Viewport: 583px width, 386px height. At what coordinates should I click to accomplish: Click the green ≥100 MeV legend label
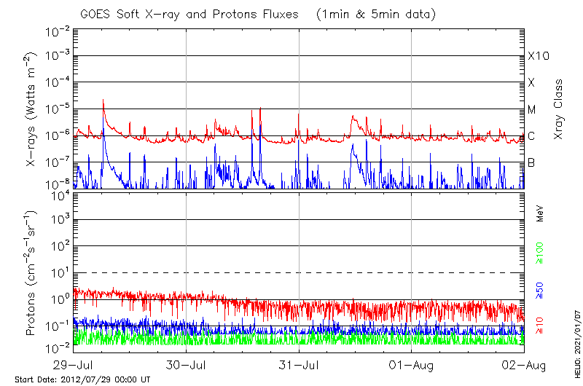(x=540, y=252)
